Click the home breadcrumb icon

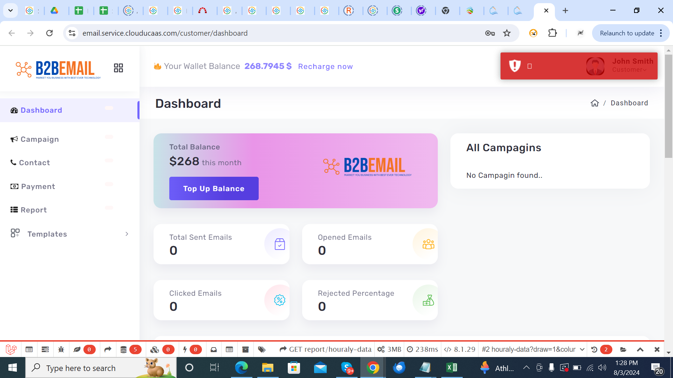click(x=594, y=103)
